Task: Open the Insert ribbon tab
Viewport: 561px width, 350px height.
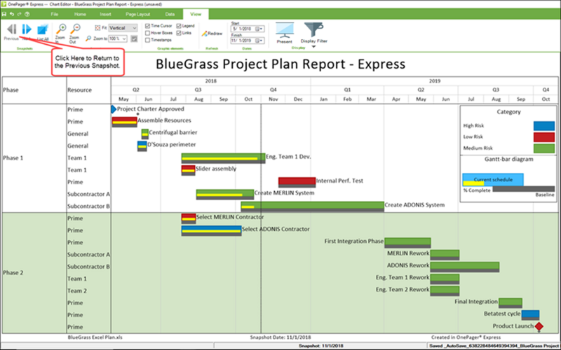Action: 106,14
